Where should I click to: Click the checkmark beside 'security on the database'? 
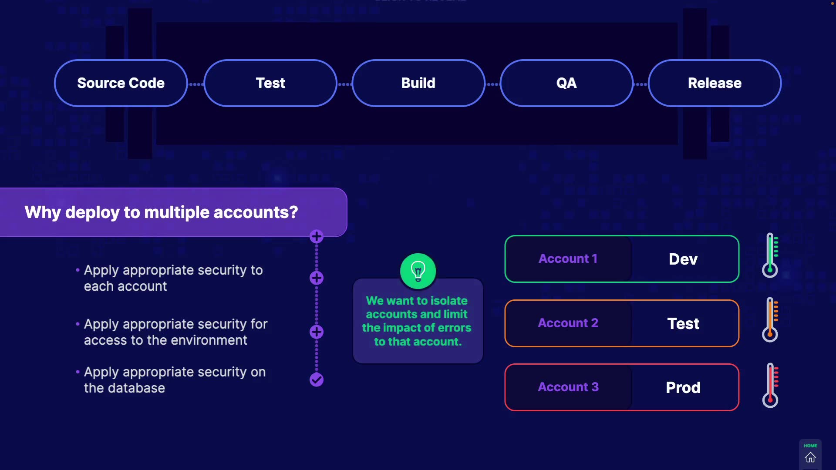tap(317, 380)
